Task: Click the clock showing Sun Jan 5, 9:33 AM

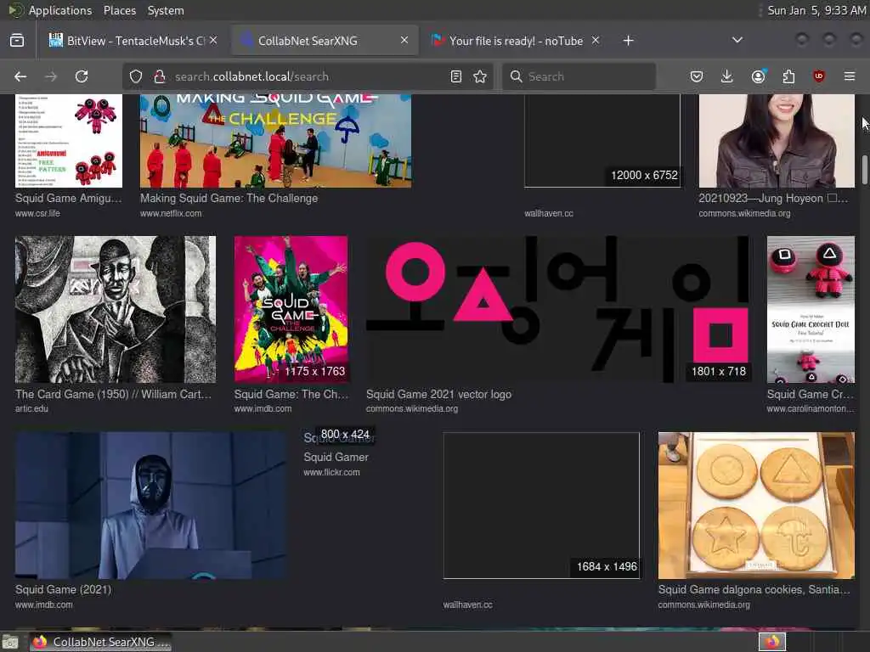Action: [x=816, y=10]
